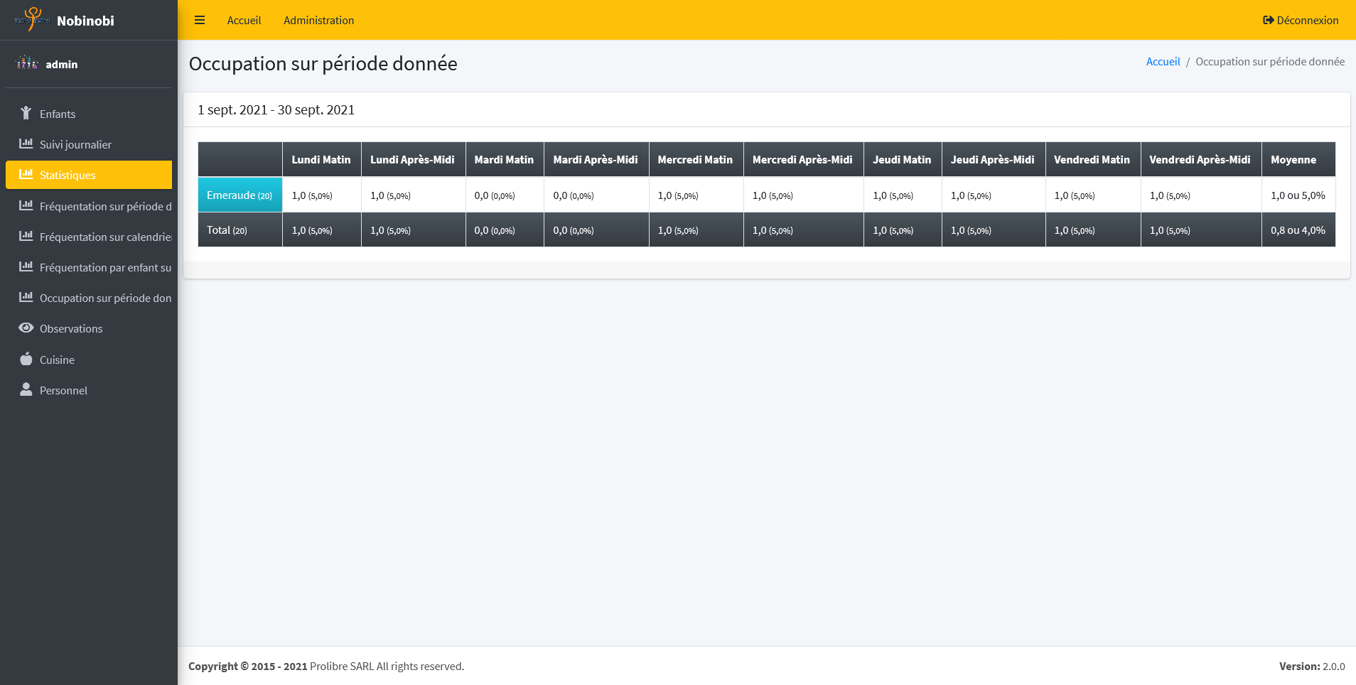Click the Occupation sur période donnée page title
Screen dimensions: 1356x685
click(323, 63)
